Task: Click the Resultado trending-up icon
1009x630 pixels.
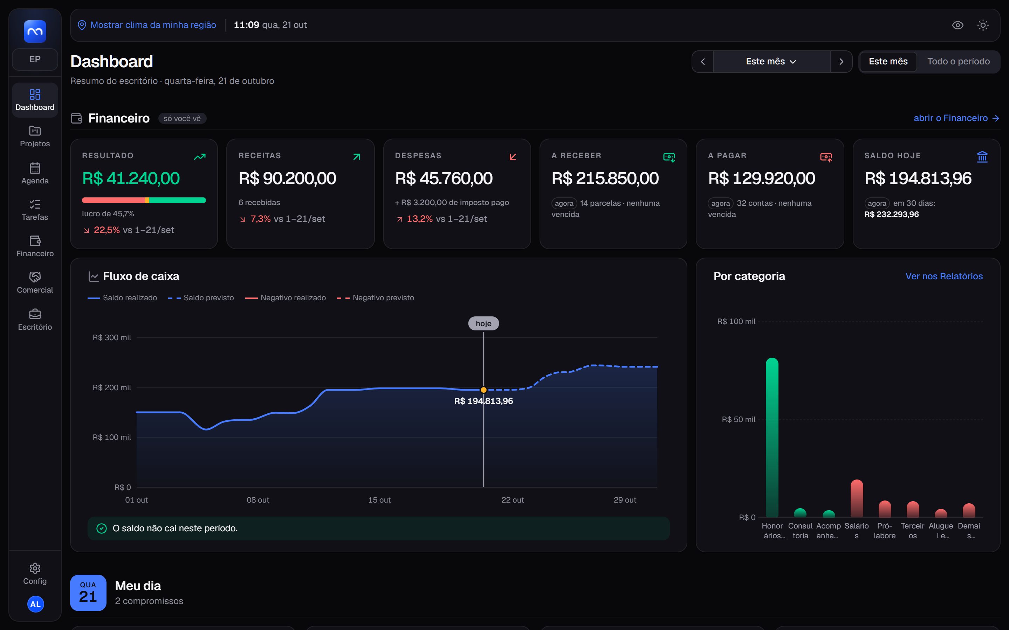Action: (200, 157)
